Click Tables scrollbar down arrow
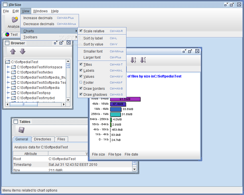 134,169
